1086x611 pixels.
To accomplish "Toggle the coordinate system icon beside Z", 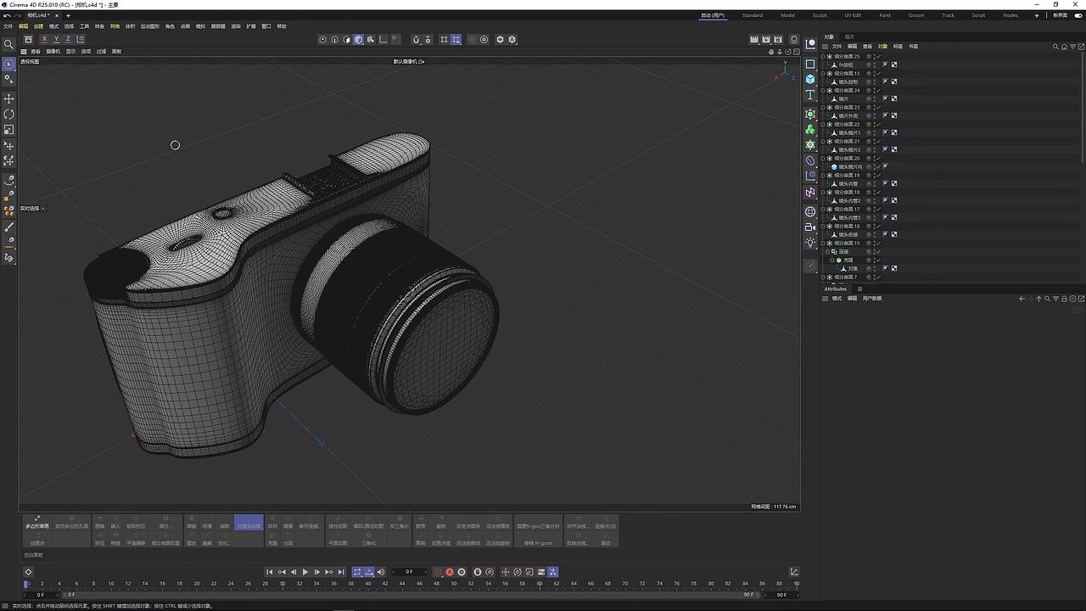I will tap(81, 39).
